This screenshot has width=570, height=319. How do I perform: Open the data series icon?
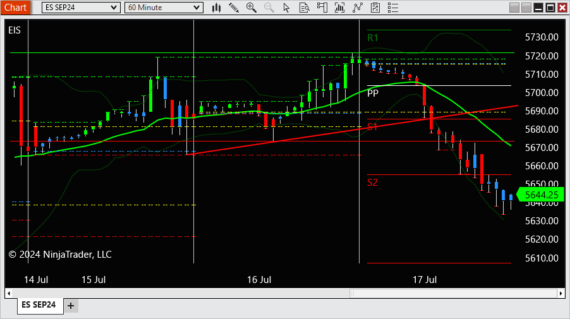click(x=339, y=8)
